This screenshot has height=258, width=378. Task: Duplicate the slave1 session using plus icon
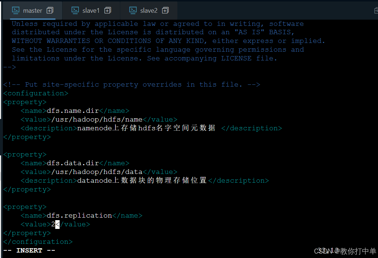tap(108, 11)
